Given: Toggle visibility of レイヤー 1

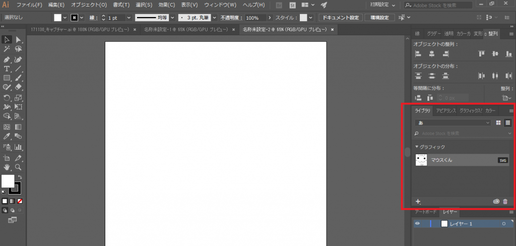Looking at the screenshot, I should (x=417, y=224).
